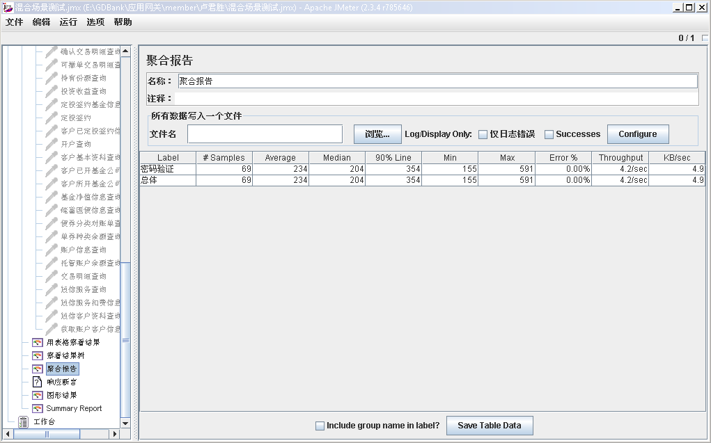
Task: Click the tree's horizontal scrollbar thumb
Action: [47, 434]
